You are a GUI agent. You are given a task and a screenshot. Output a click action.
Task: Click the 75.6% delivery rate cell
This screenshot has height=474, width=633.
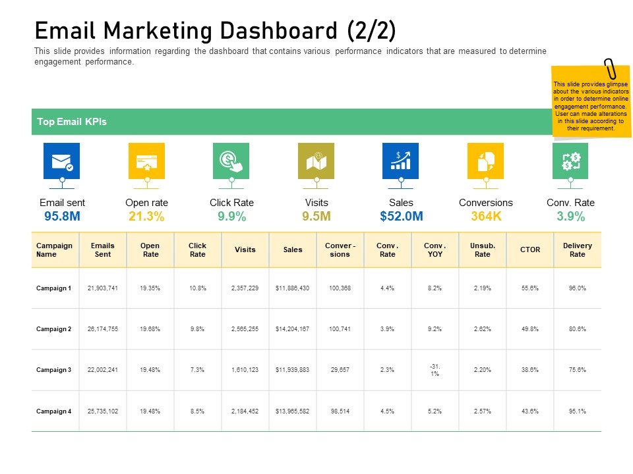[578, 369]
